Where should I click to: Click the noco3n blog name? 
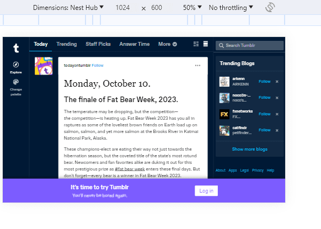pyautogui.click(x=242, y=95)
